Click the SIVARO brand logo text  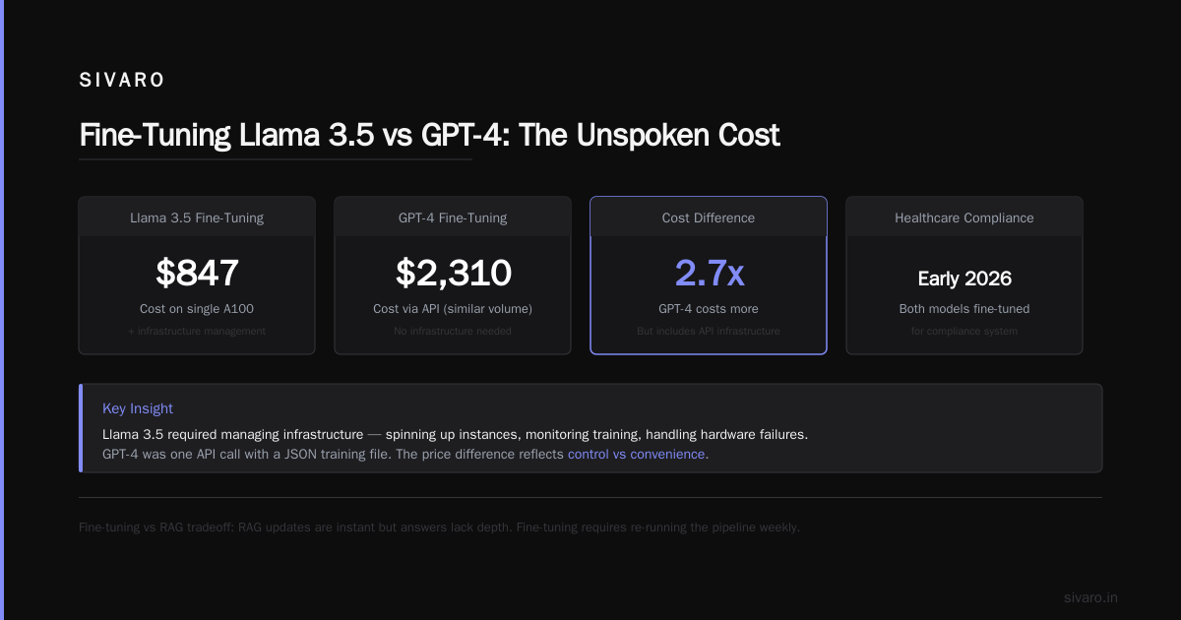point(122,81)
